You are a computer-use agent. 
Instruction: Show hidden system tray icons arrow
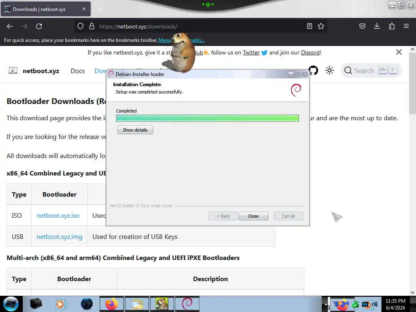325,304
